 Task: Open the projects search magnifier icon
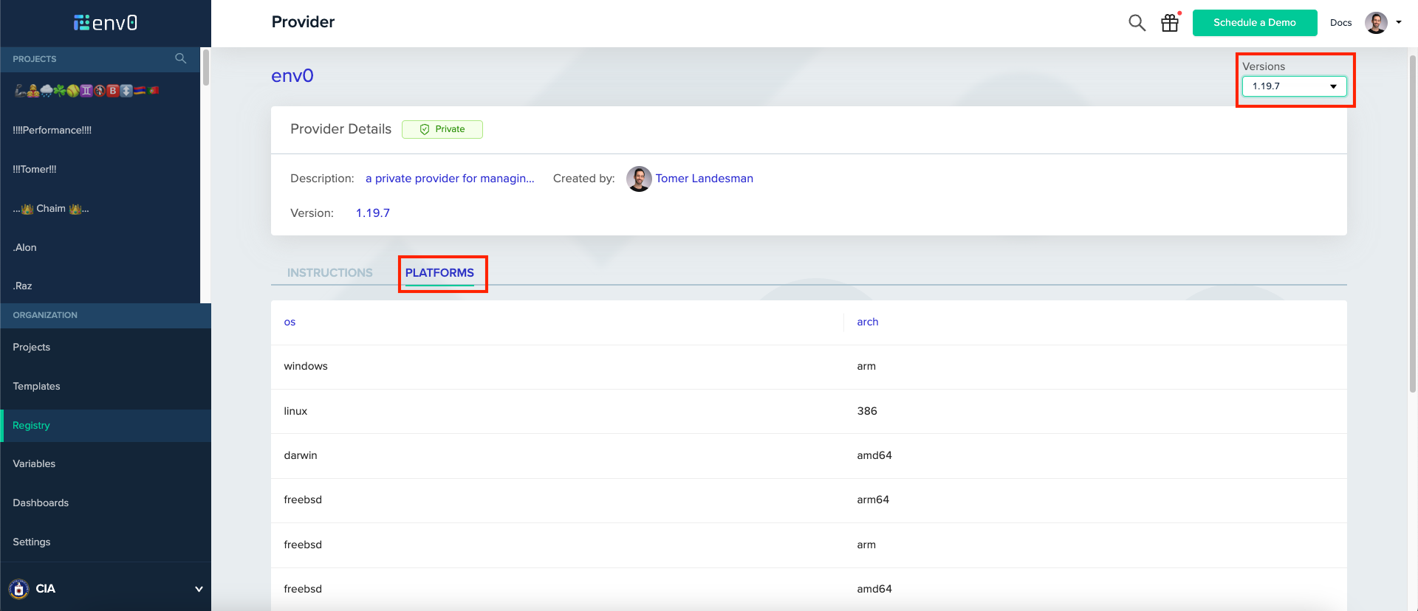pos(180,58)
